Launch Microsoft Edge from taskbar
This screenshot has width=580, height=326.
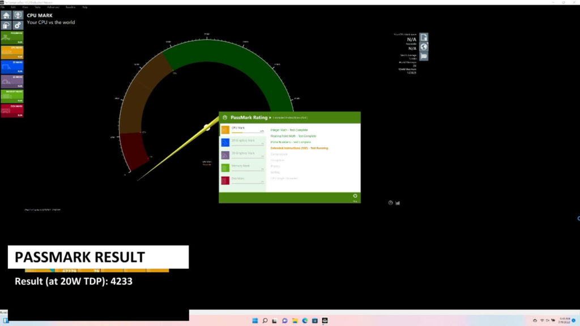pyautogui.click(x=305, y=320)
